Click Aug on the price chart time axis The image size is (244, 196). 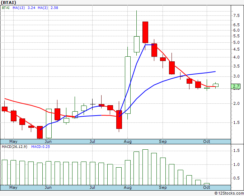pos(128,141)
